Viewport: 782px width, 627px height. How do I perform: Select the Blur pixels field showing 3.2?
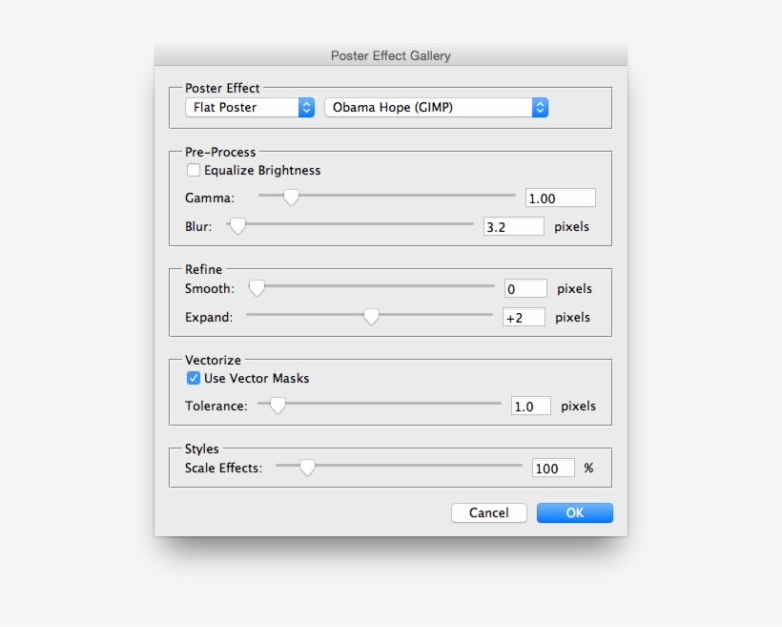coord(513,226)
